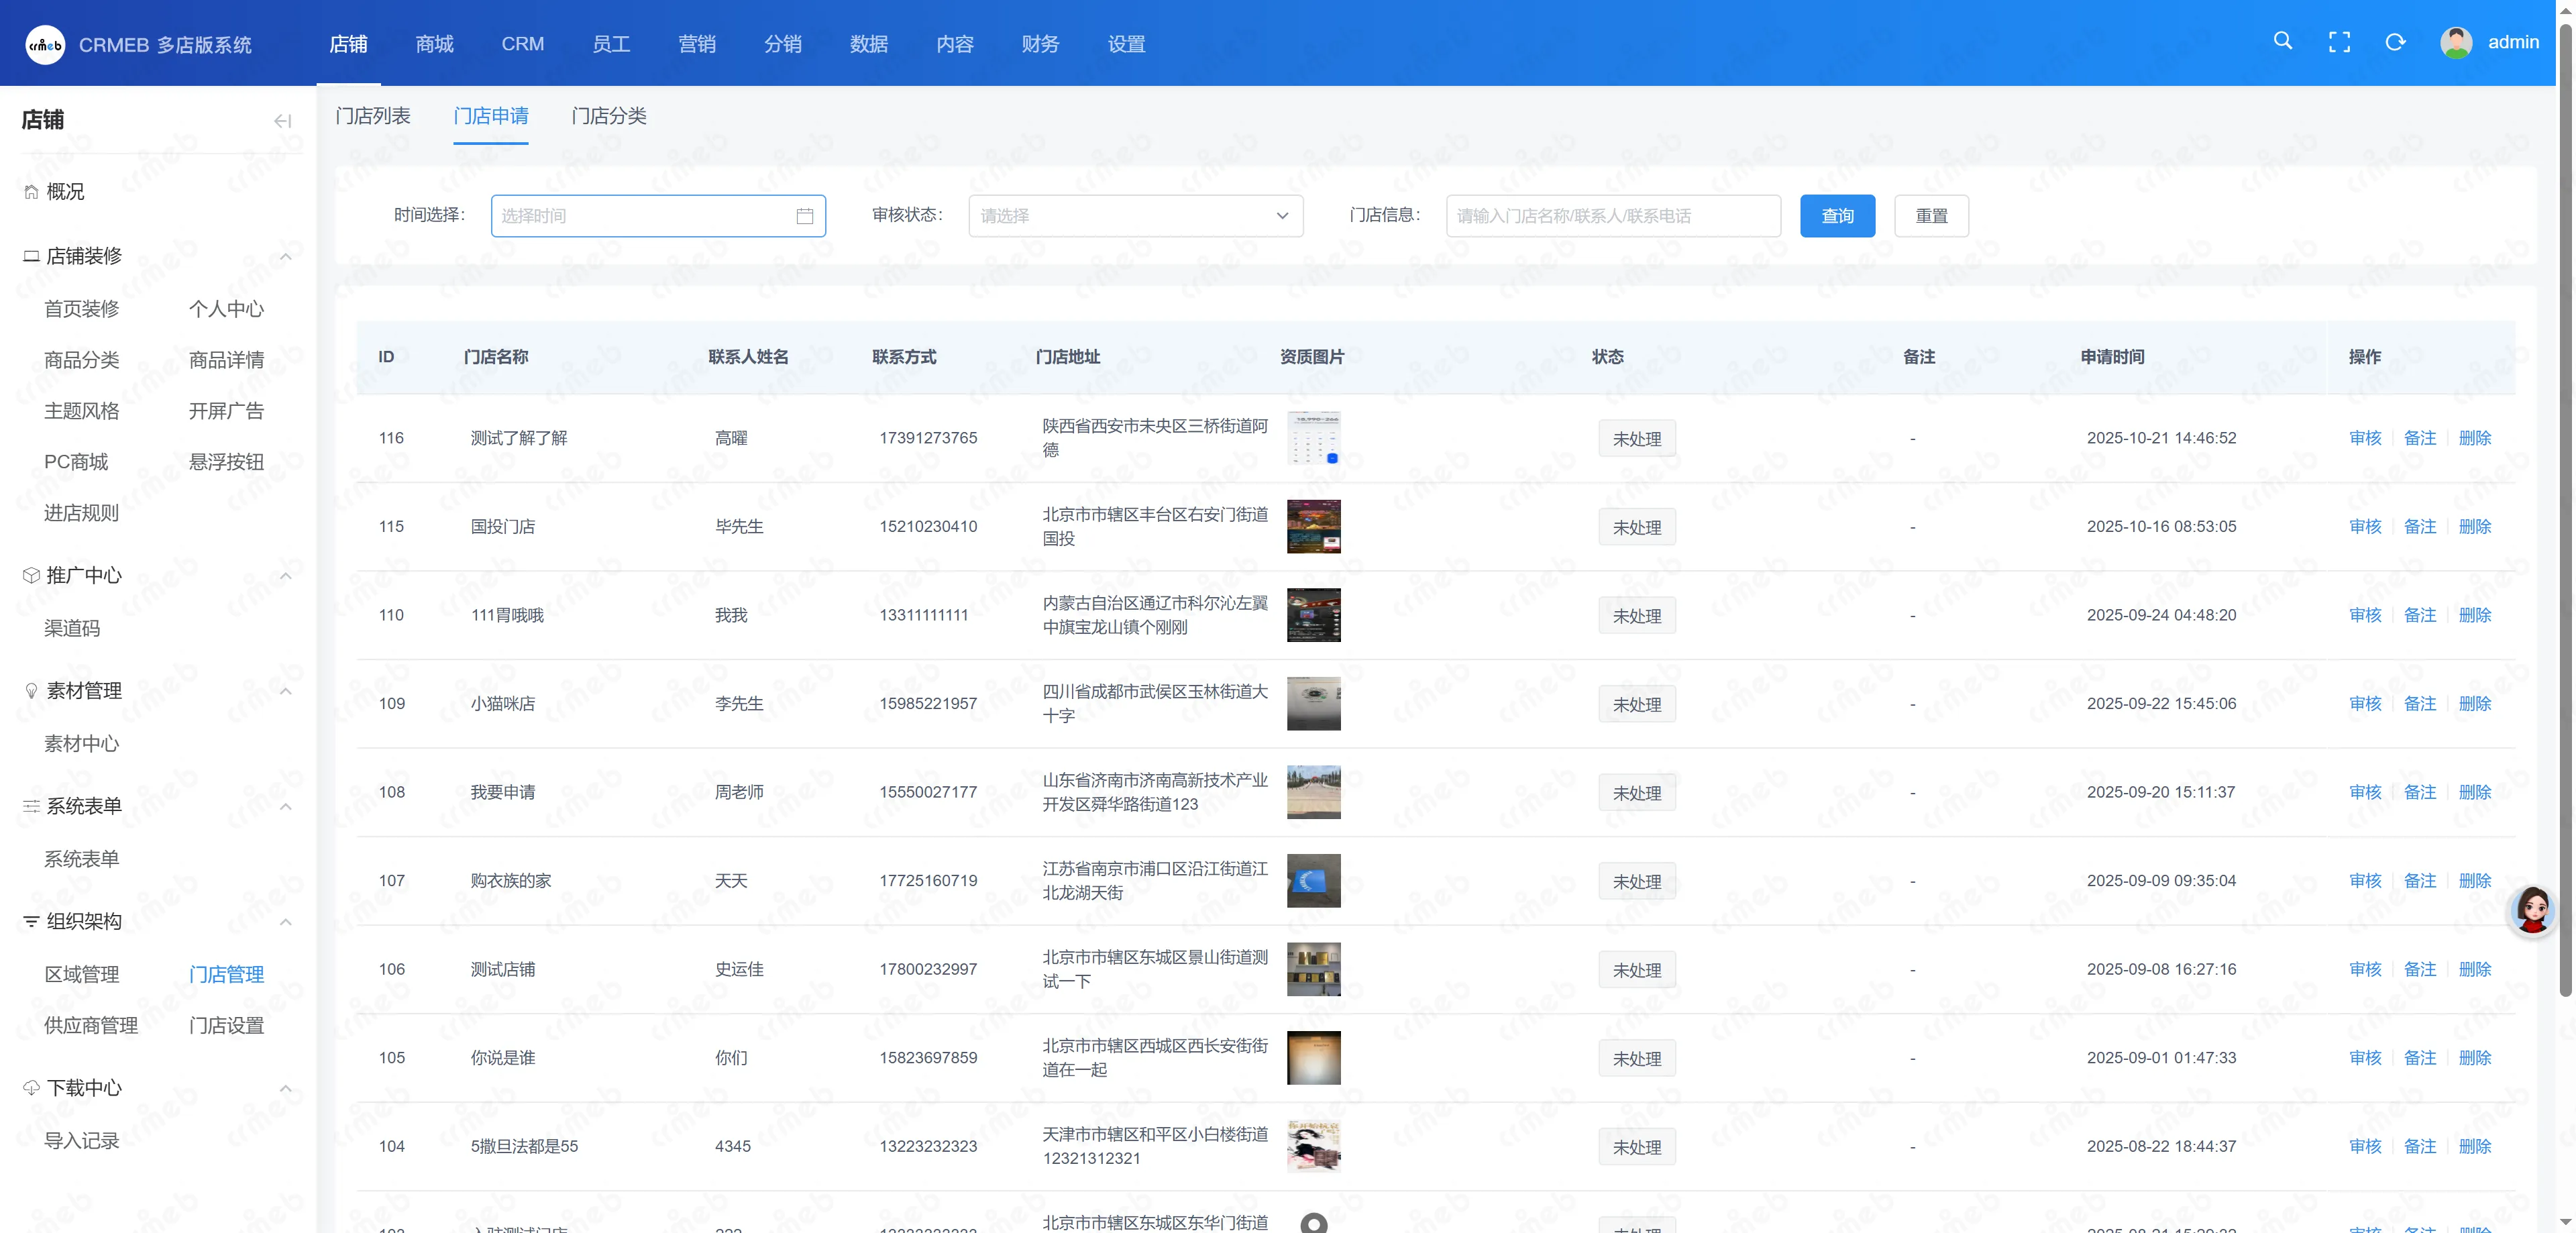The width and height of the screenshot is (2576, 1233).
Task: Click the 素材管理 bulb icon
Action: (x=31, y=691)
